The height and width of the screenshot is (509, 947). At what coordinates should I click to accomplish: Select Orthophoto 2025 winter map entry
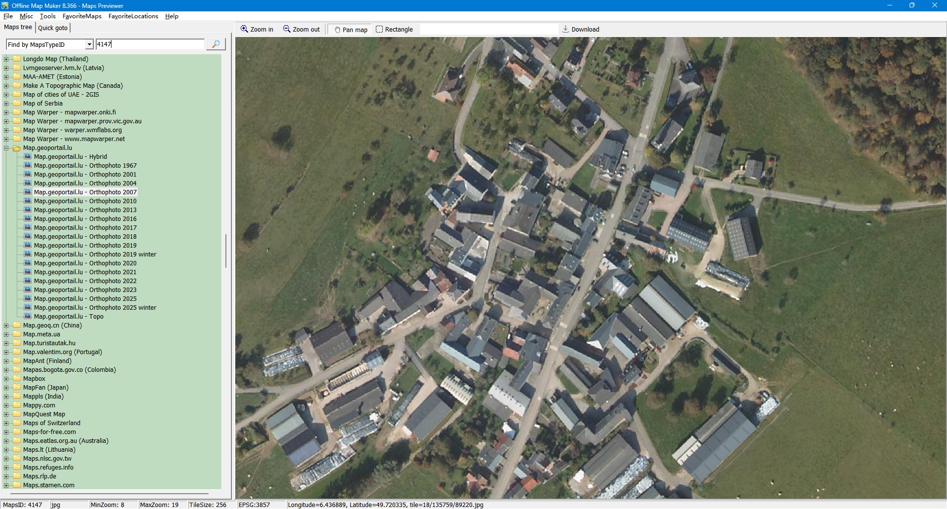pos(95,308)
